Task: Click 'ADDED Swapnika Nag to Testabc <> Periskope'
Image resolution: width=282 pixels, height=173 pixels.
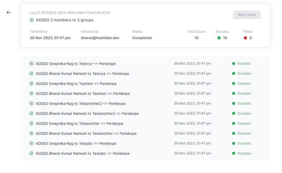Action: tap(76, 144)
